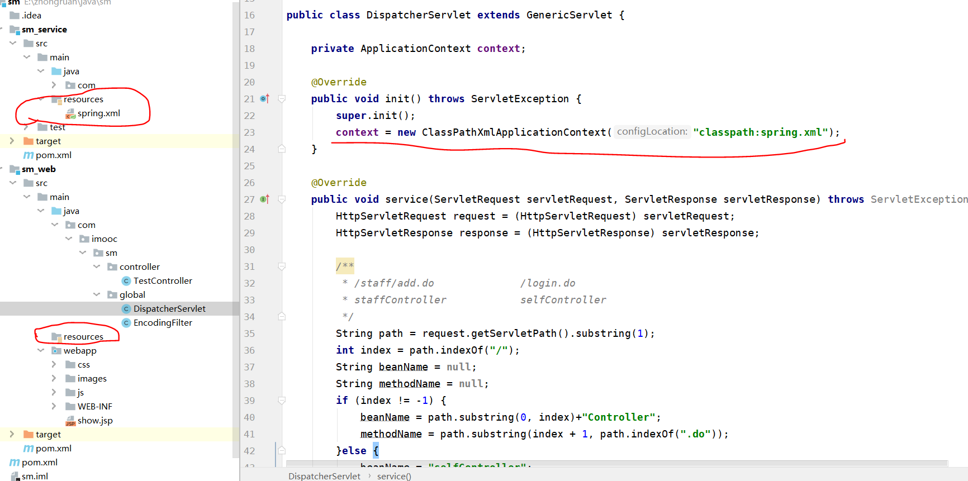This screenshot has height=481, width=968.
Task: Click the spring.xml file icon
Action: coord(70,113)
